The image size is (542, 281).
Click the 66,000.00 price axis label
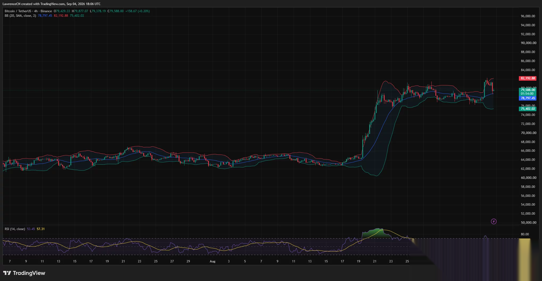(528, 151)
